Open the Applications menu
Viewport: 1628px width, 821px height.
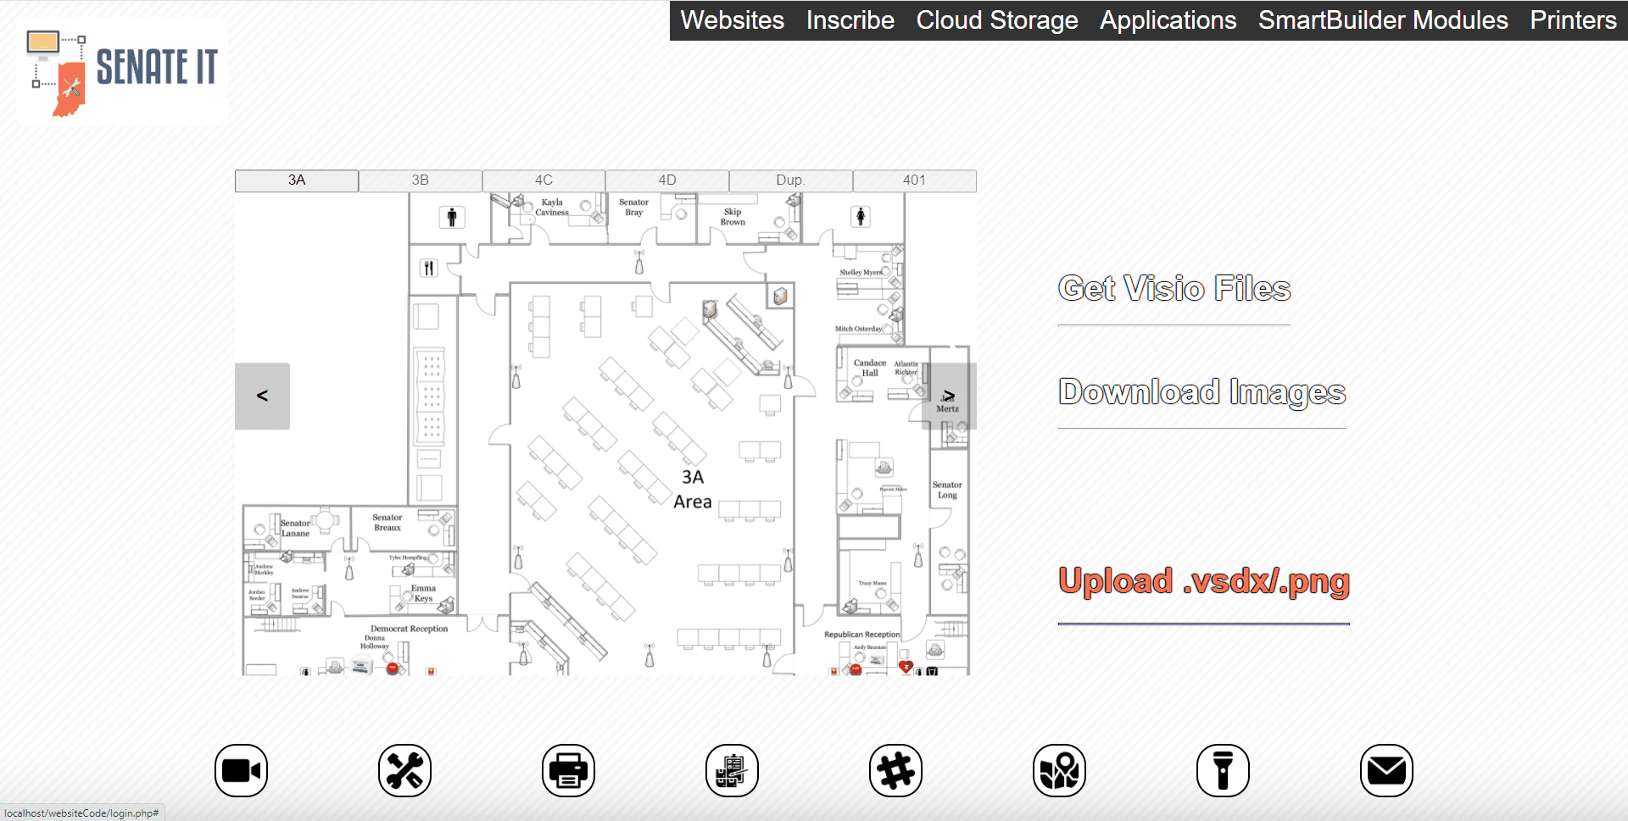(1168, 20)
